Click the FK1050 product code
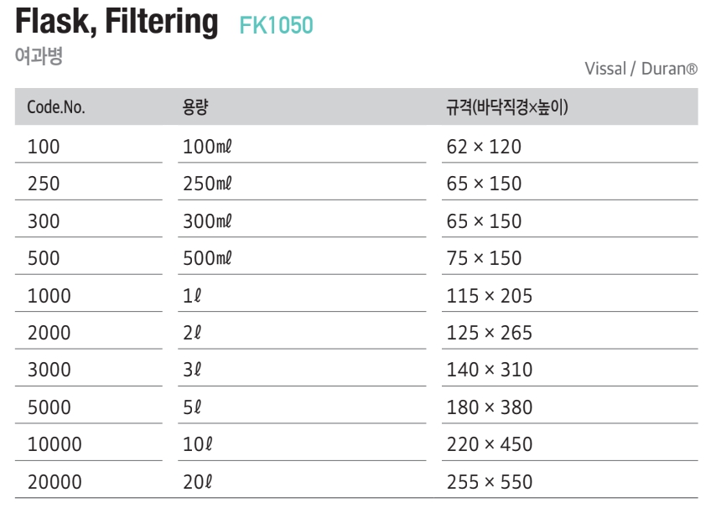This screenshot has width=716, height=508. pyautogui.click(x=277, y=25)
